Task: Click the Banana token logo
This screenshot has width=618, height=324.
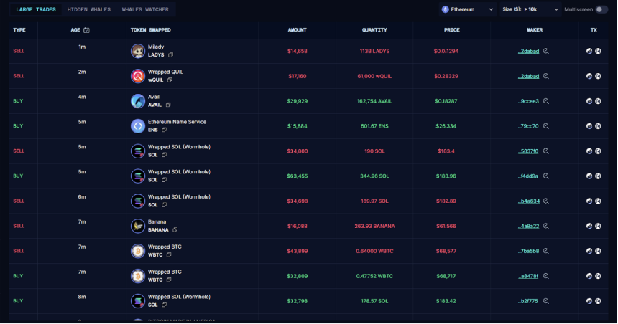Action: (138, 226)
